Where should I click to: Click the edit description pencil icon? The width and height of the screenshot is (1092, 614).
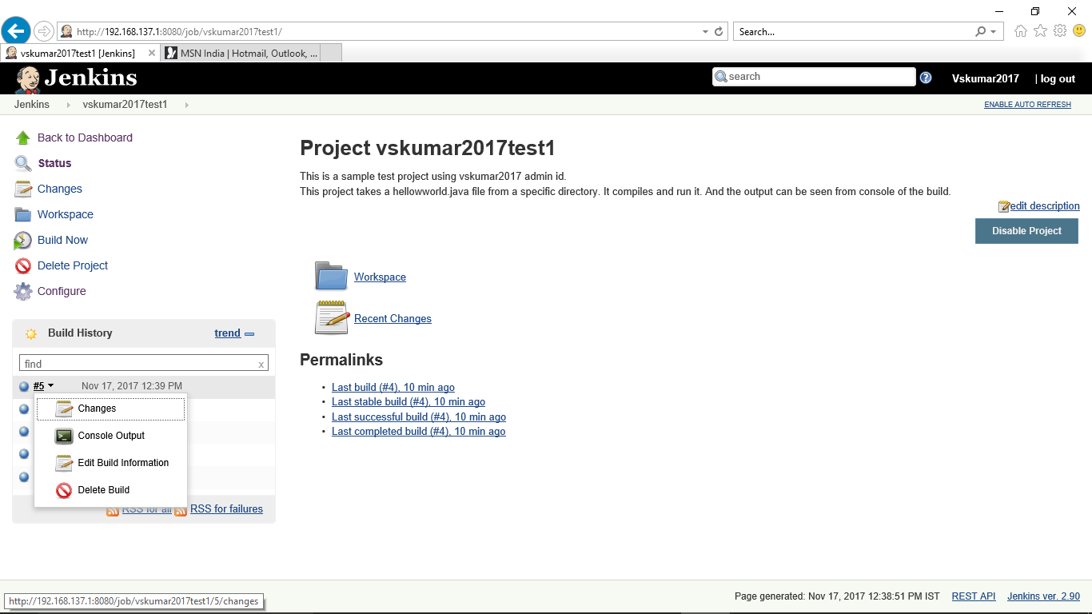1003,205
